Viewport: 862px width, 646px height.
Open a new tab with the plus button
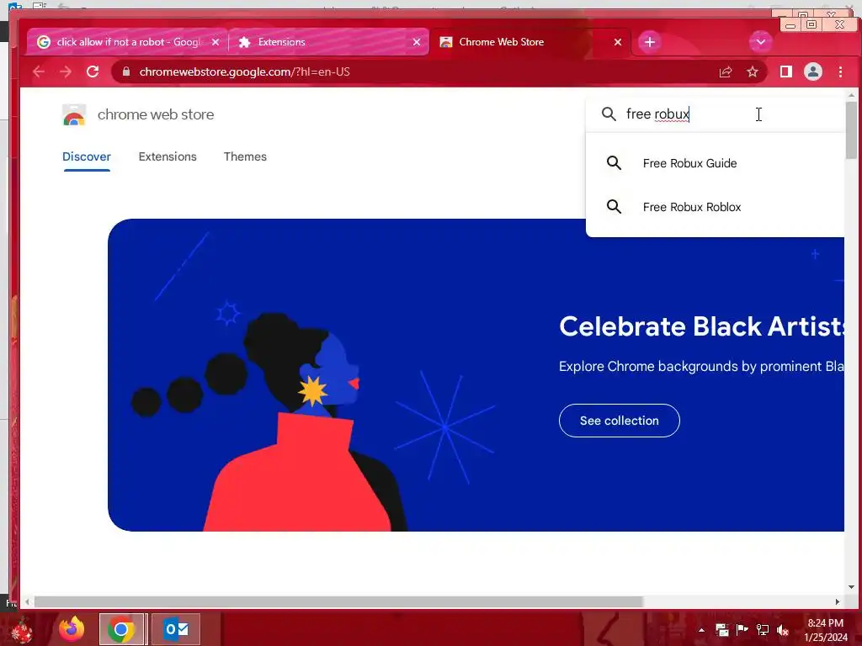point(650,42)
